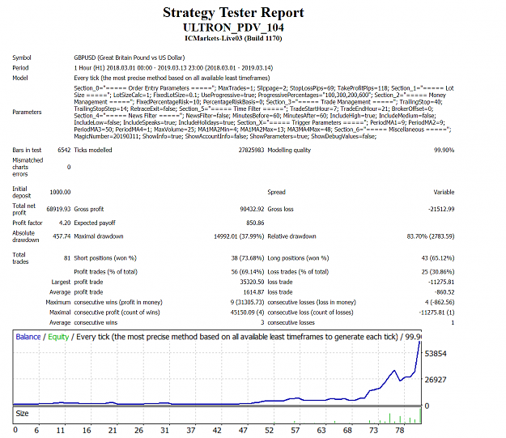Click the Total net profit value 68919.93
506x438 pixels.
point(58,209)
